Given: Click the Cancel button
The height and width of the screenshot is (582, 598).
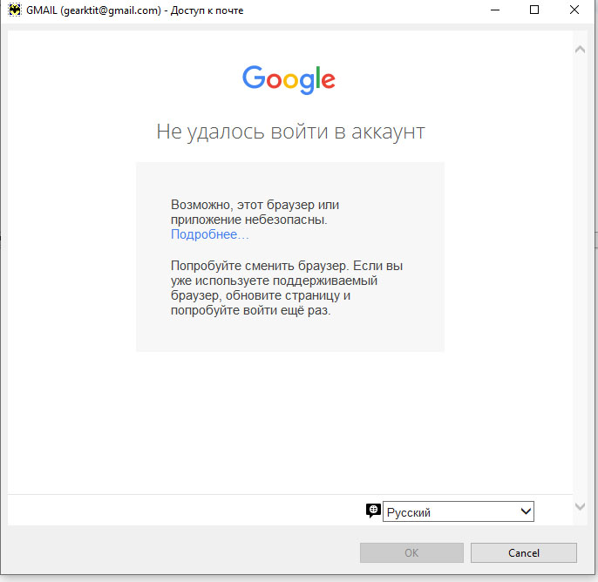Looking at the screenshot, I should [x=524, y=552].
